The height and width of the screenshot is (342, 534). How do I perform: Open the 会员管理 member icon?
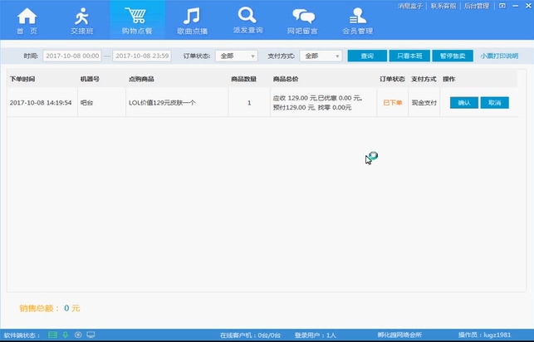357,16
